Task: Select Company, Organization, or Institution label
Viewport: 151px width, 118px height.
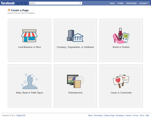Action: [x=75, y=47]
